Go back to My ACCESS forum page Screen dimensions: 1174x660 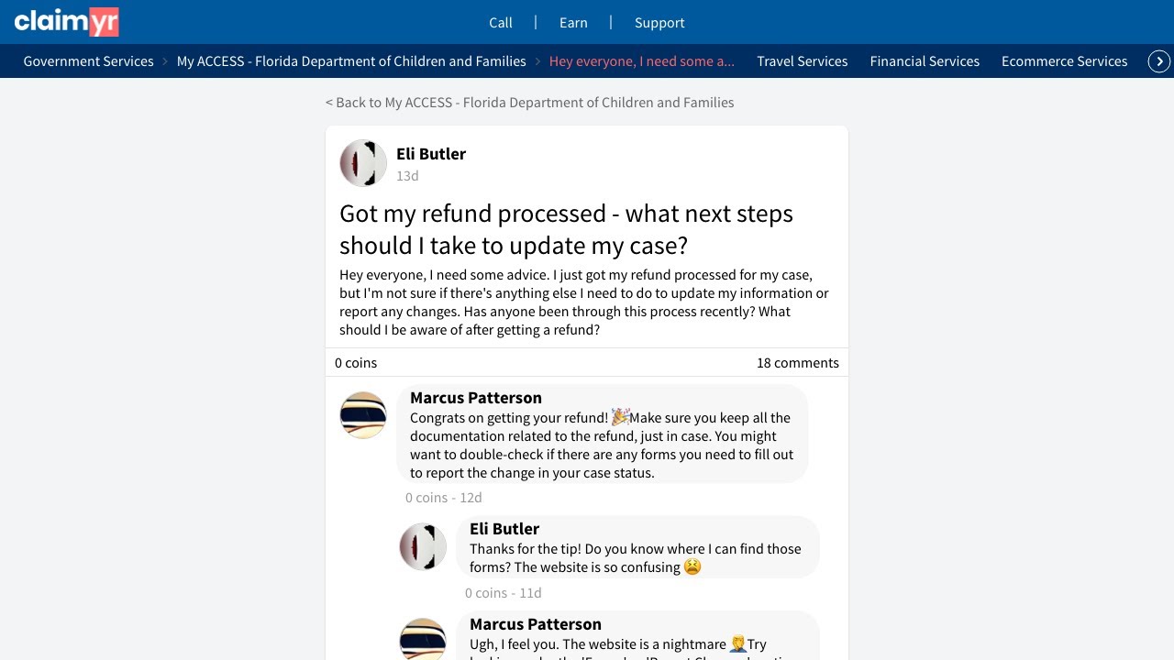pos(529,103)
